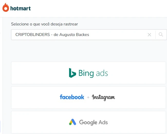Click the CRIPTOBLINDERS - de Augusto Backes text

52,35
